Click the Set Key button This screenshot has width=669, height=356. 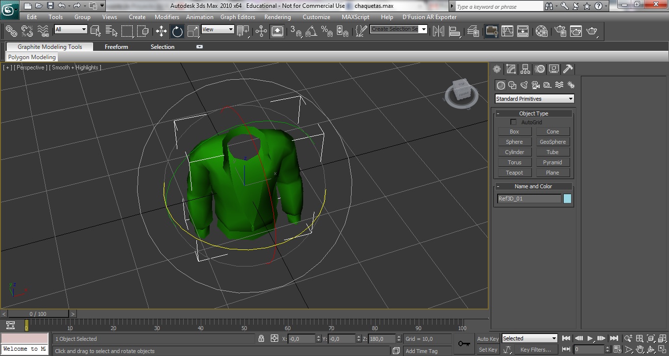[487, 350]
